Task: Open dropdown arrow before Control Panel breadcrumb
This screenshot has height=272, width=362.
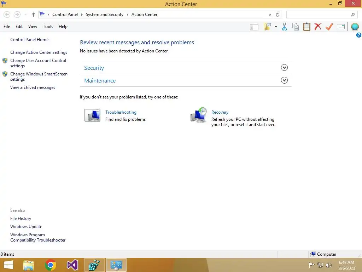Action: 48,15
